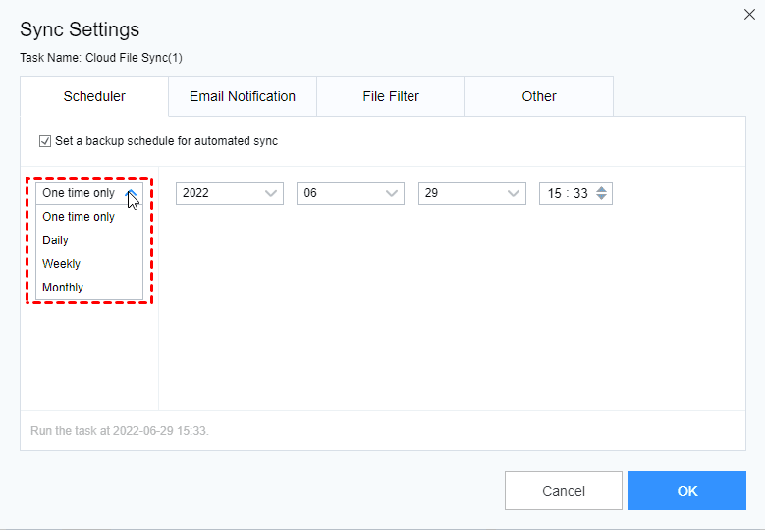Expand the year 2022 dropdown
The height and width of the screenshot is (530, 765).
230,193
